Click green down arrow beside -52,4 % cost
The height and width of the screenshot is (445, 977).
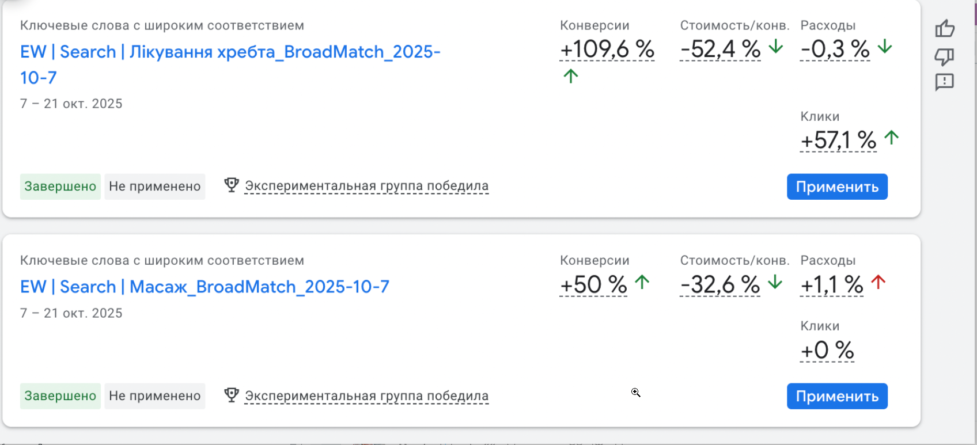[x=776, y=47]
